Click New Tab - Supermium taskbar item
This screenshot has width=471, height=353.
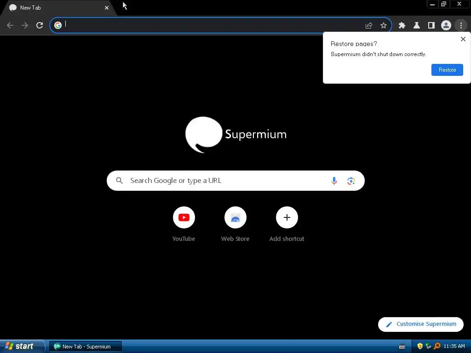click(x=86, y=347)
